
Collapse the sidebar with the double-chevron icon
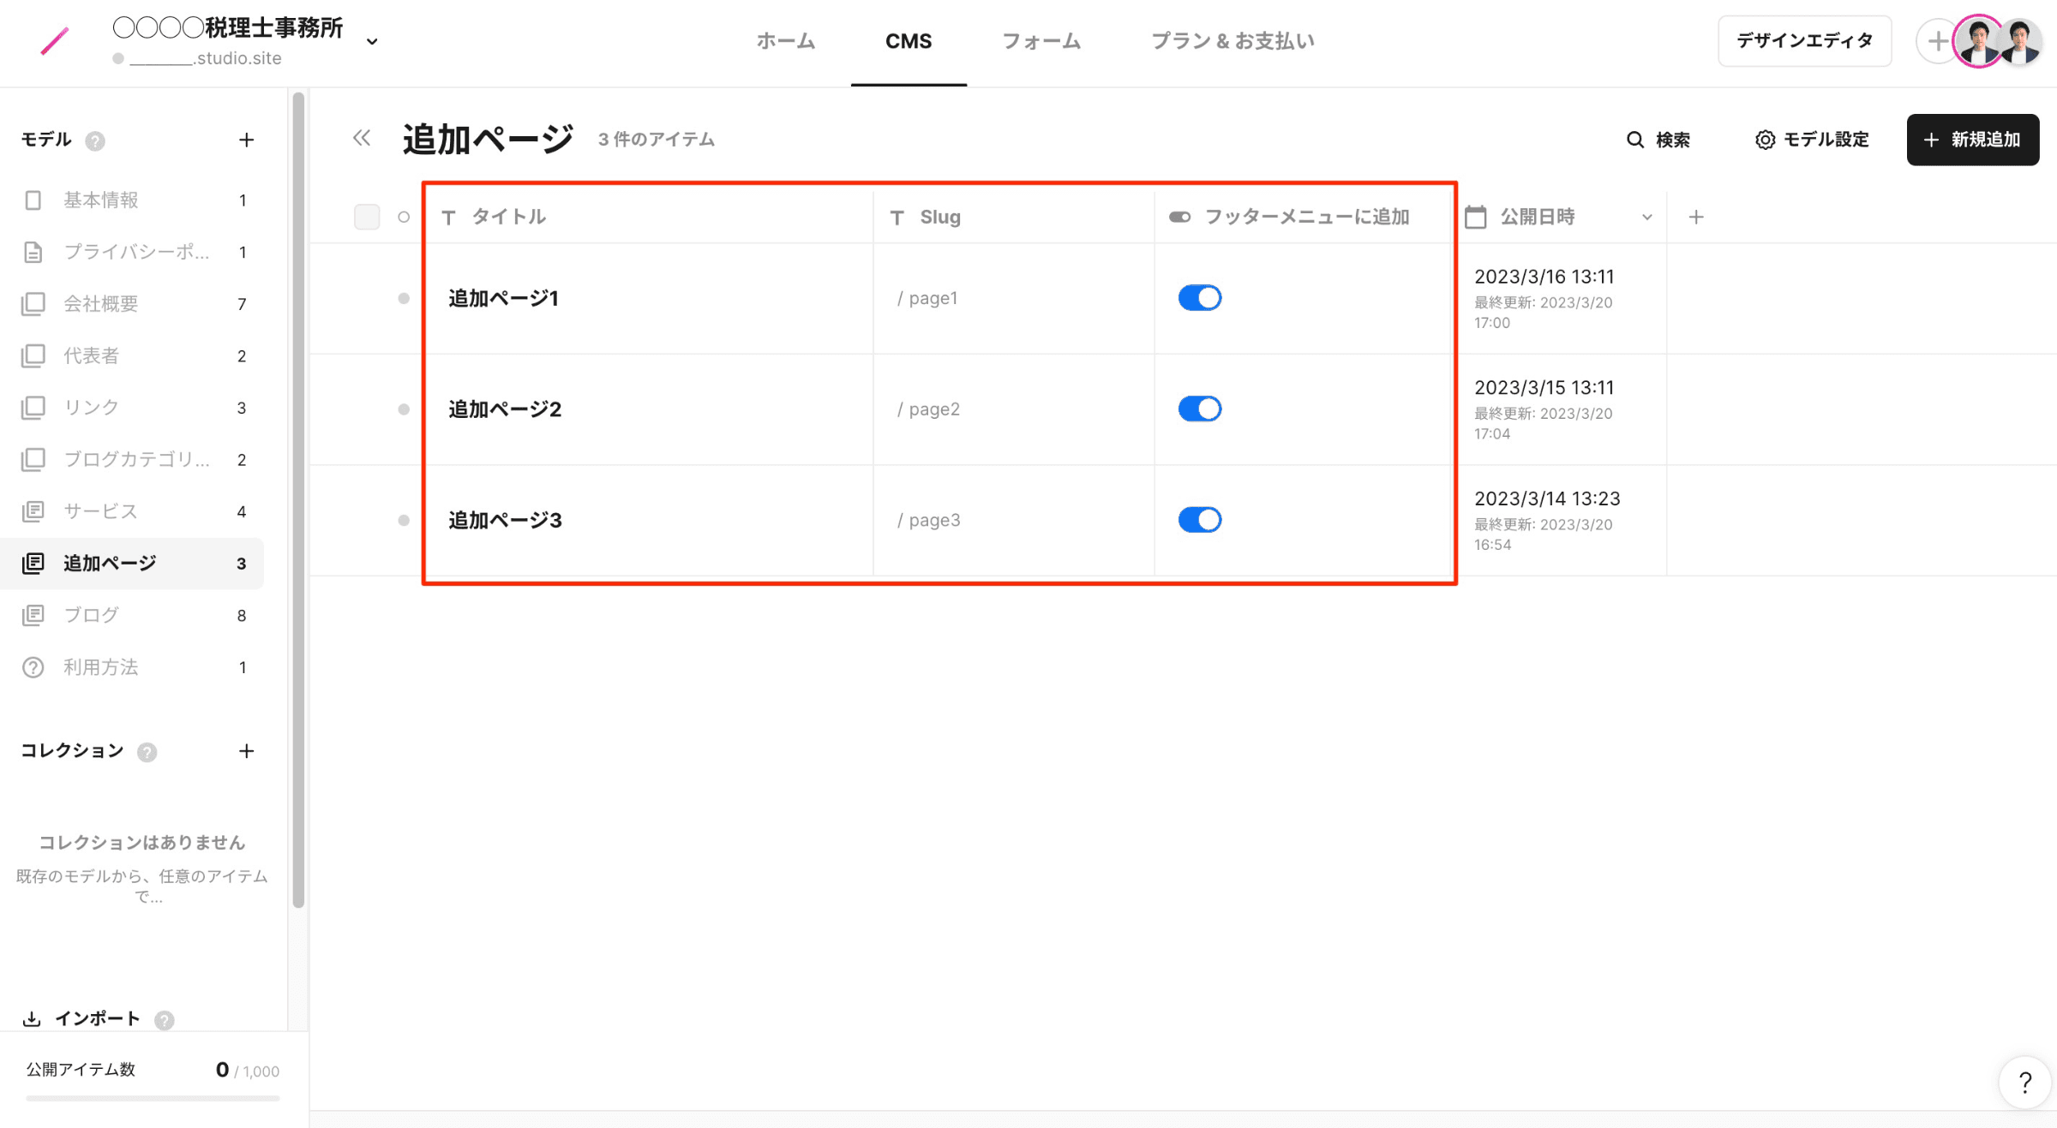tap(362, 139)
